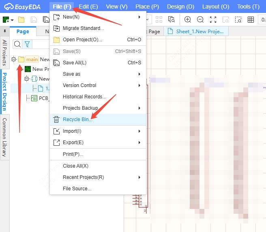The image size is (266, 232).
Task: Click the grid size value field in toolbar
Action: (262, 20)
